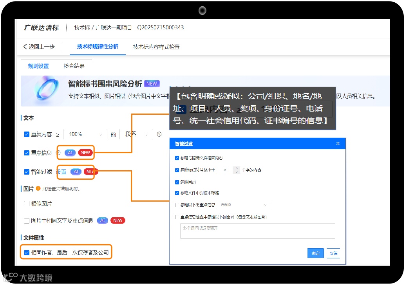This screenshot has height=285, width=405.
Task: Click the 广联达清标 logo
Action: point(42,28)
